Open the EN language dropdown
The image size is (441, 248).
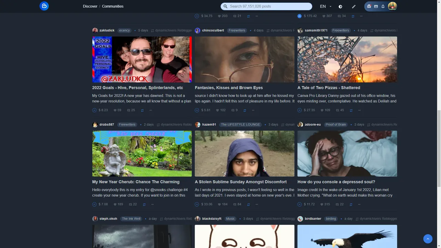tap(326, 6)
